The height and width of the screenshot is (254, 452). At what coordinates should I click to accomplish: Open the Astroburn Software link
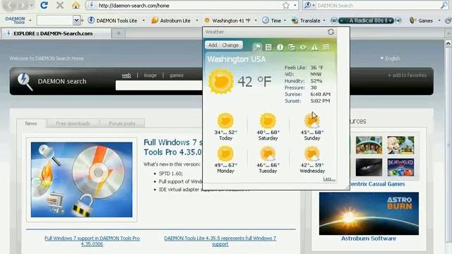tap(369, 238)
